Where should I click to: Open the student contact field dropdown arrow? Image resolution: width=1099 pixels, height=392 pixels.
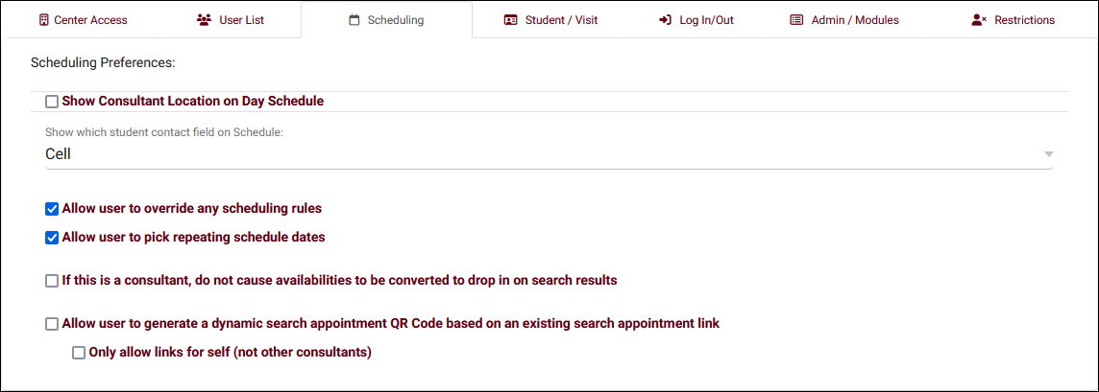tap(1048, 154)
